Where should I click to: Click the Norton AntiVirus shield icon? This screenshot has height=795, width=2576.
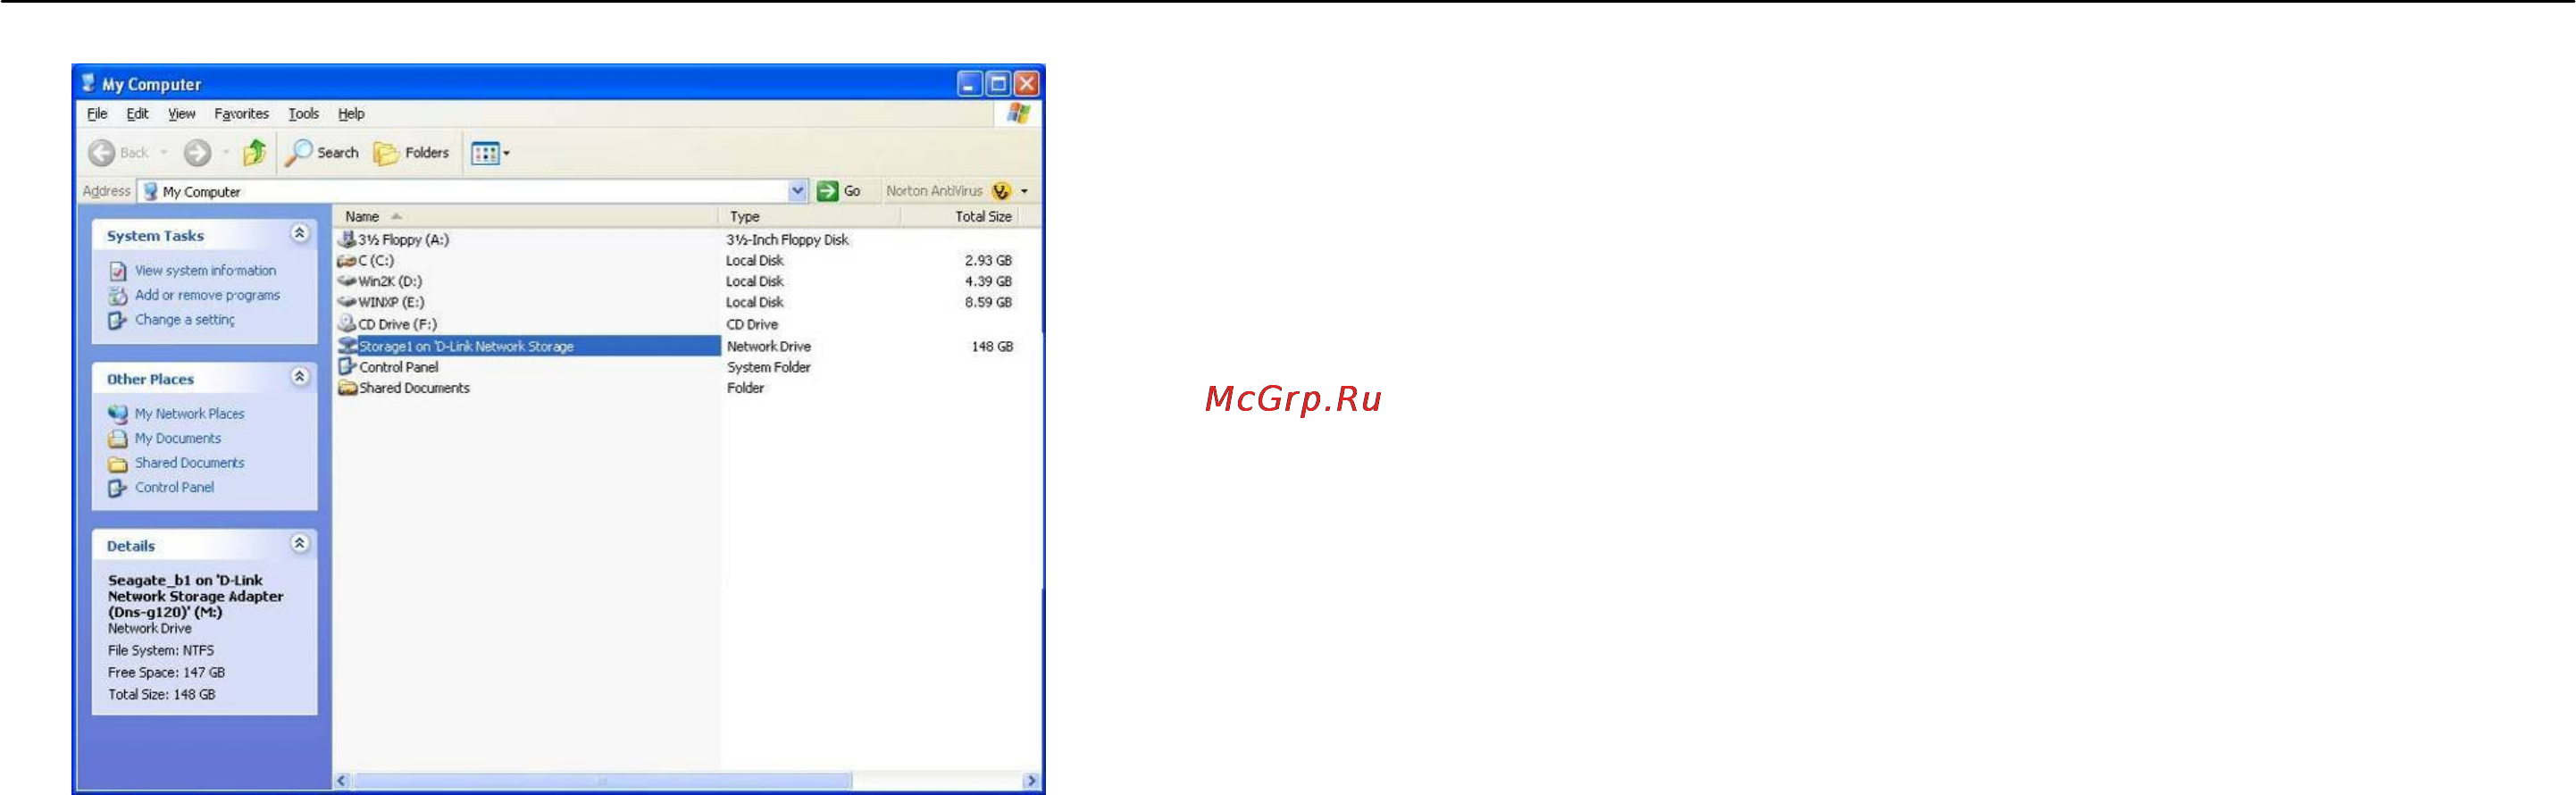tap(1000, 191)
